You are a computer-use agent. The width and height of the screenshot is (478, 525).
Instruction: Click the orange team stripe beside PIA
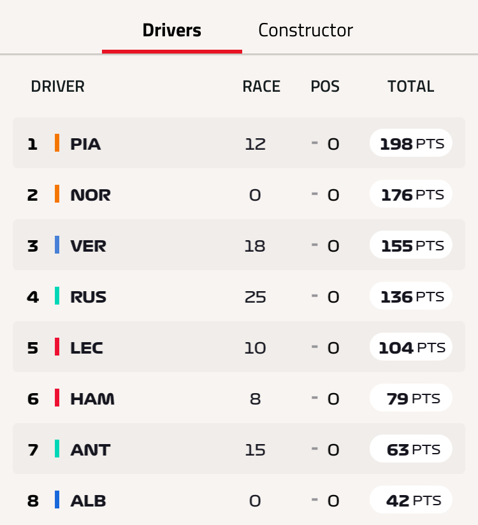(57, 143)
